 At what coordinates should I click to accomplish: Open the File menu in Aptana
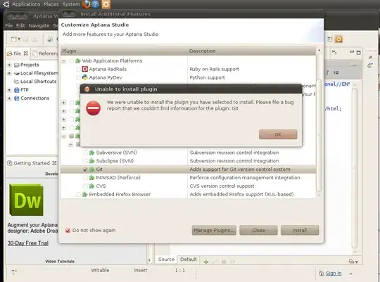pos(9,25)
